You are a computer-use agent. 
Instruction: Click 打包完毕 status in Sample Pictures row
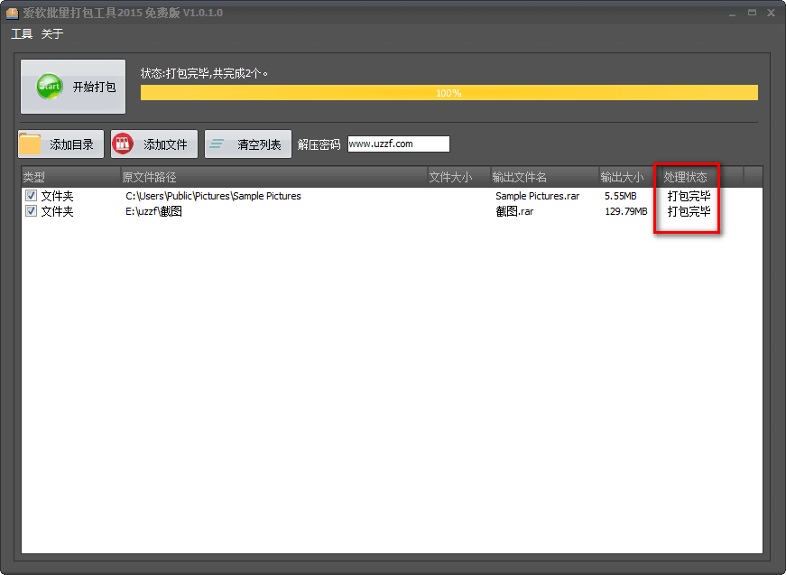689,196
